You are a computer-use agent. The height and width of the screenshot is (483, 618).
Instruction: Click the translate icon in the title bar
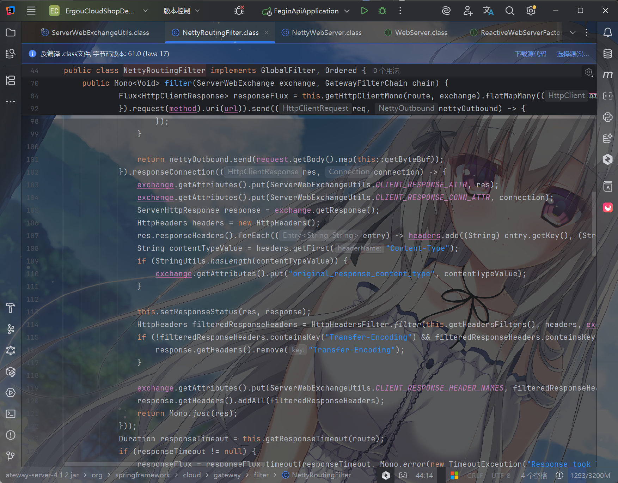(x=488, y=11)
